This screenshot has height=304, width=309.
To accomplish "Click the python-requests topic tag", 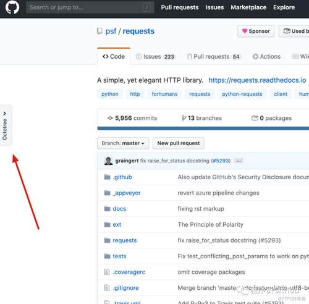I will [242, 94].
